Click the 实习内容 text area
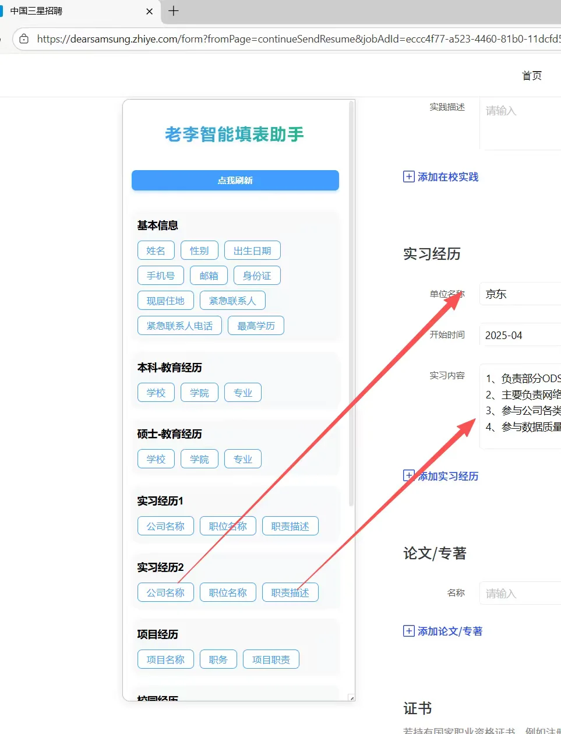561x734 pixels. coord(520,406)
